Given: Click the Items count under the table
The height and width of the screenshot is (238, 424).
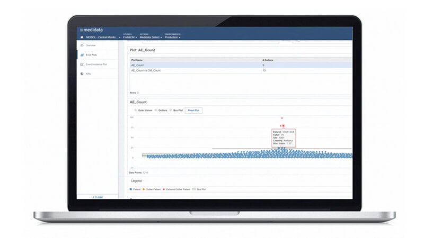Looking at the screenshot, I should point(134,93).
